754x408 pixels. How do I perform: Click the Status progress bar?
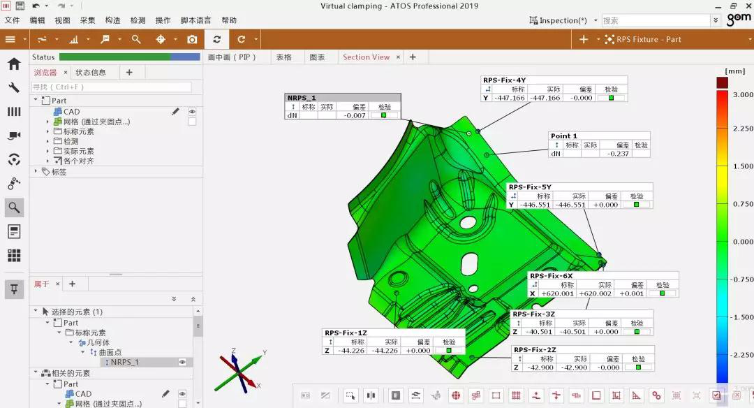[129, 57]
